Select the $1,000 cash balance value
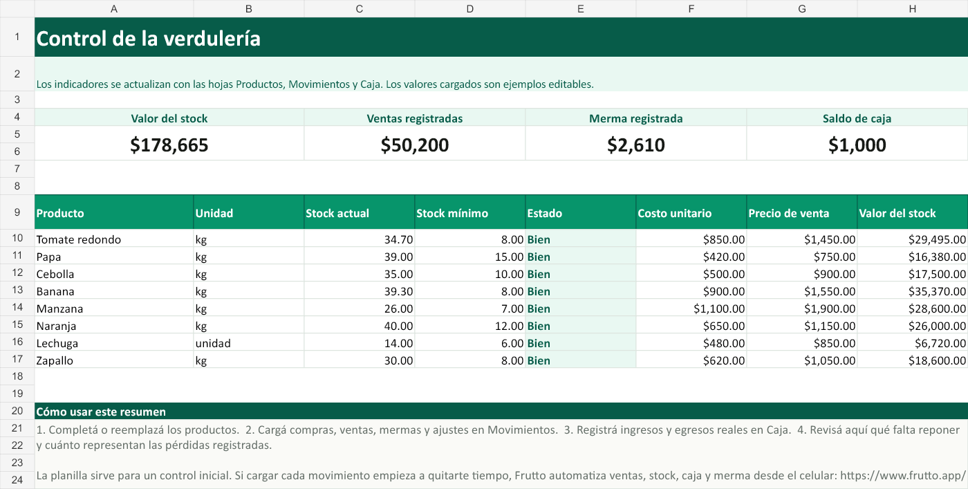The width and height of the screenshot is (968, 489). (x=857, y=144)
